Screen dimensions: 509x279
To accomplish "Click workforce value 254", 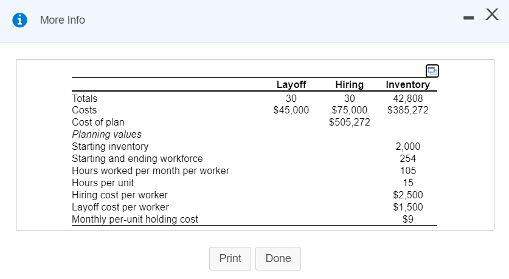I will 408,158.
